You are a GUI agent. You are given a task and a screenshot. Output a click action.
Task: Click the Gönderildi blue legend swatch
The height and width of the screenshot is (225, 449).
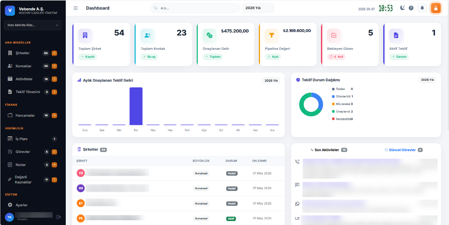tap(333, 97)
